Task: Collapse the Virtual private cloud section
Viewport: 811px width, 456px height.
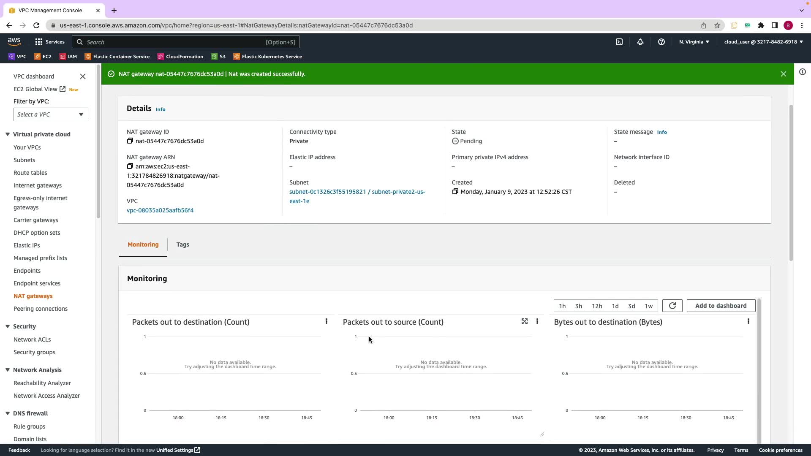Action: [8, 134]
